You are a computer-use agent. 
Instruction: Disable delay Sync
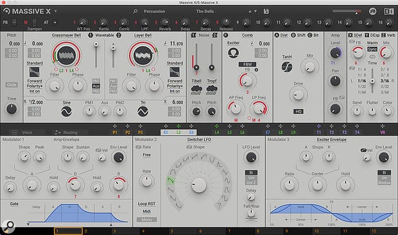(x=372, y=49)
